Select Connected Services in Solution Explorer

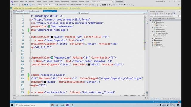(161, 37)
